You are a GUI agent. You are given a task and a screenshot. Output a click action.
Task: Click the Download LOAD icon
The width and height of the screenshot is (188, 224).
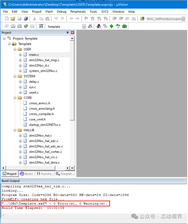click(x=41, y=26)
